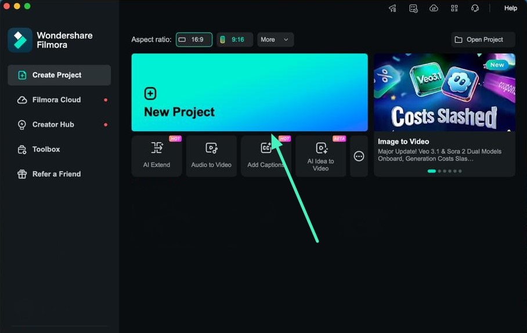Select the last carousel indicator dot

pos(460,171)
